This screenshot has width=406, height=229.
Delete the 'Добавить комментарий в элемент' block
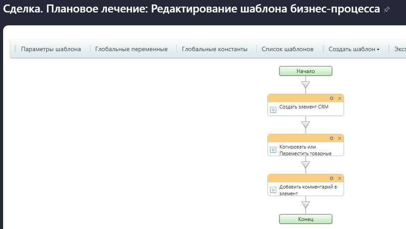[339, 178]
